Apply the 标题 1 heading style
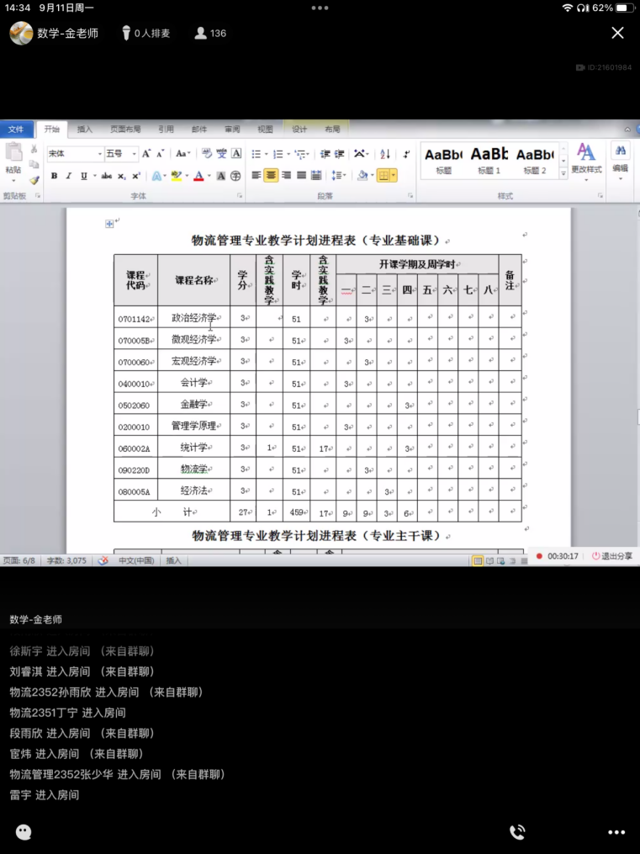The image size is (640, 854). (489, 159)
